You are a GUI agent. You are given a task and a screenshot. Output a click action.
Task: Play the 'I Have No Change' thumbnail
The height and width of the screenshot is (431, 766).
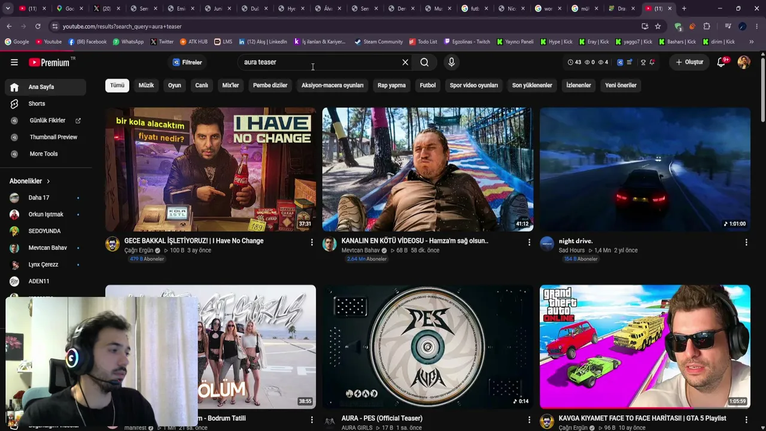tap(211, 169)
